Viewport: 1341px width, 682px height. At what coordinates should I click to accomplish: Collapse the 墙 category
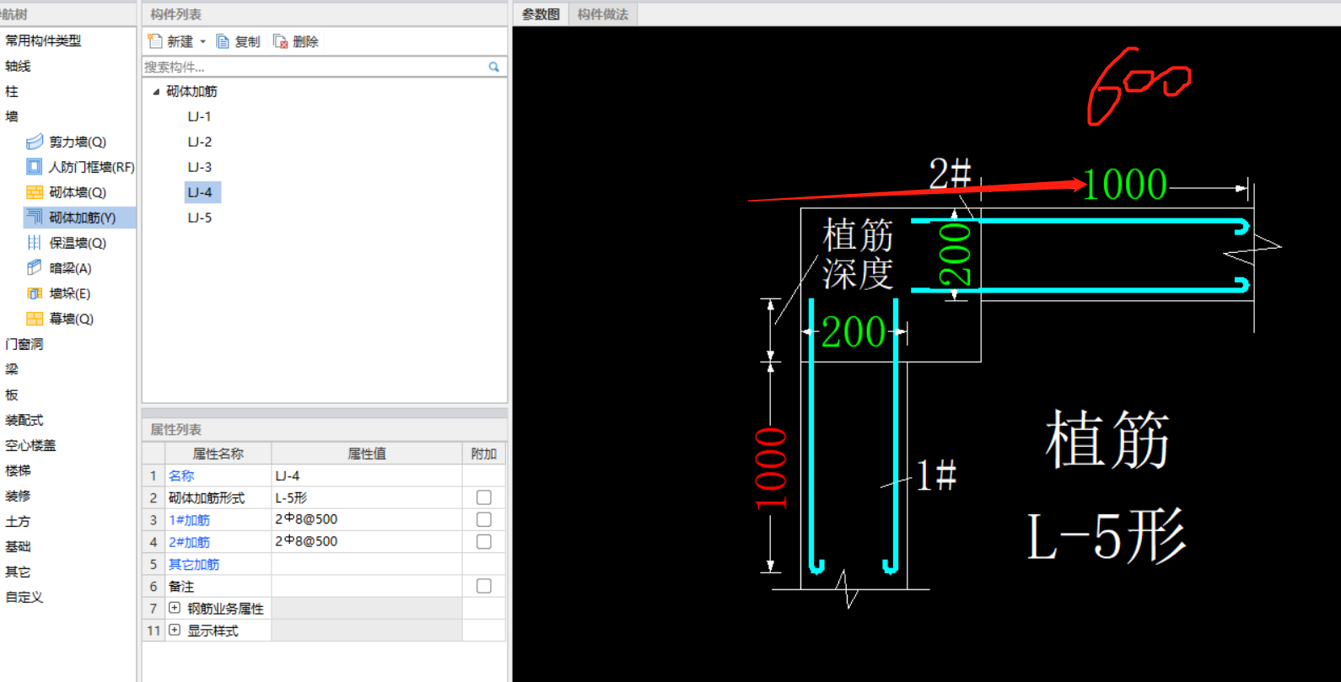pos(12,116)
